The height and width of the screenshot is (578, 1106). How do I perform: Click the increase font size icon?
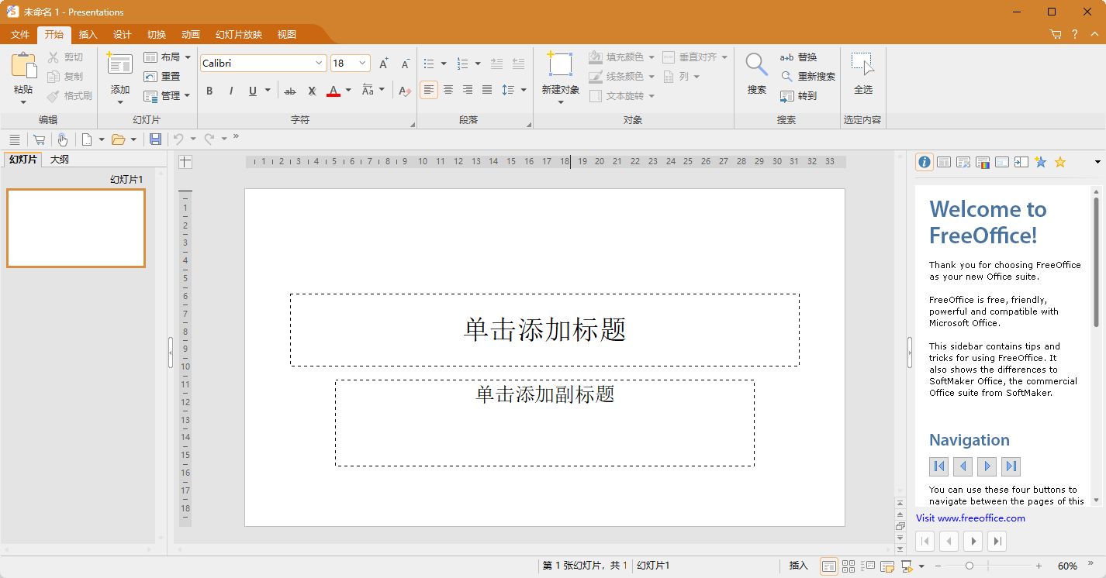(x=383, y=64)
